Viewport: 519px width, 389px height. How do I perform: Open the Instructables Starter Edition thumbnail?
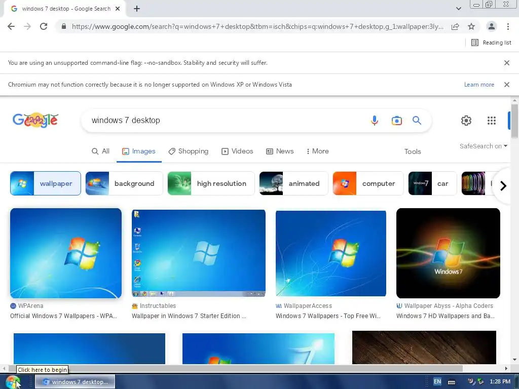coord(199,253)
